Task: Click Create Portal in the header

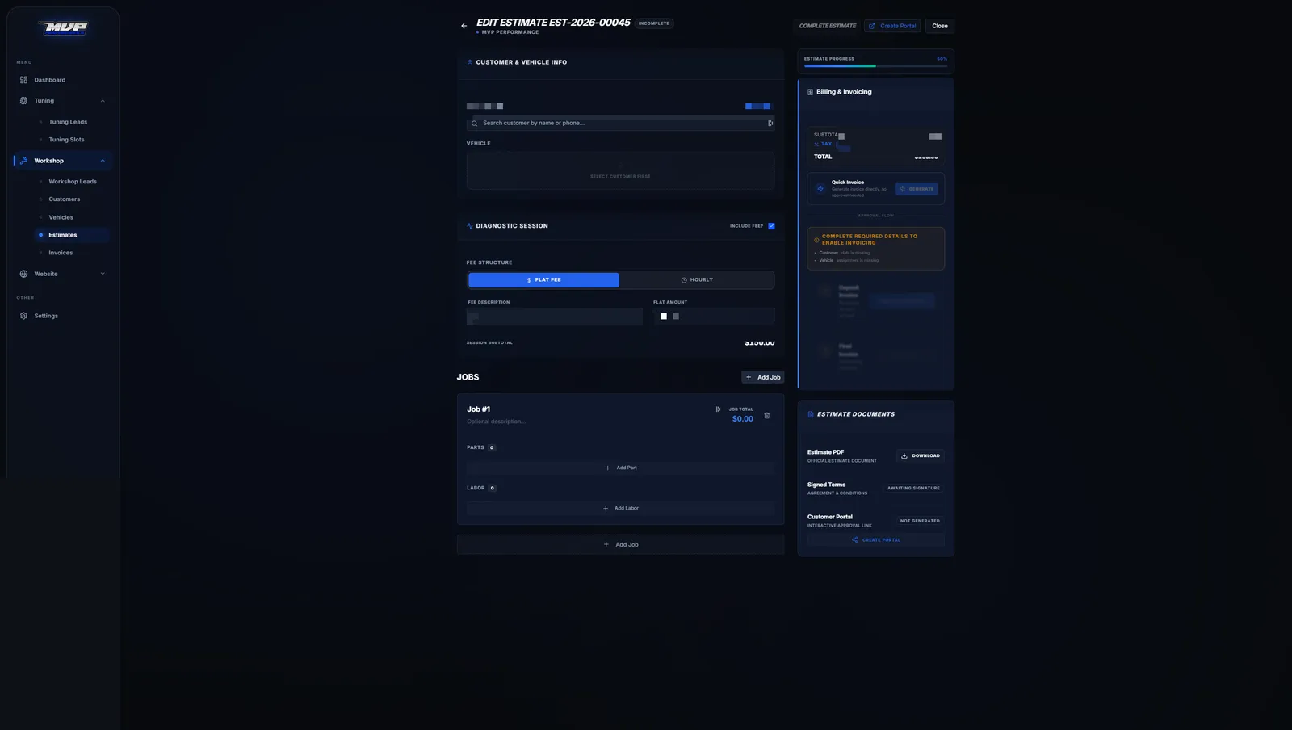Action: (892, 26)
